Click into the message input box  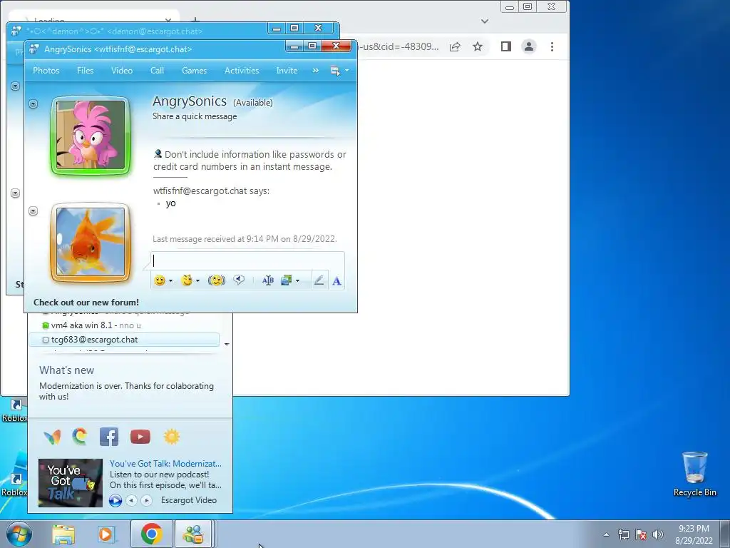point(247,261)
